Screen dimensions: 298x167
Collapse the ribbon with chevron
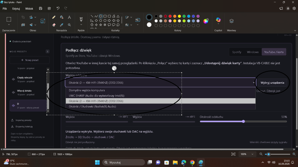click(x=295, y=31)
